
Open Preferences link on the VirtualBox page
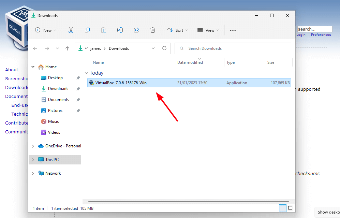tap(321, 35)
